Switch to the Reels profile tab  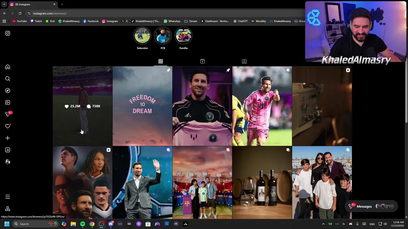202,61
